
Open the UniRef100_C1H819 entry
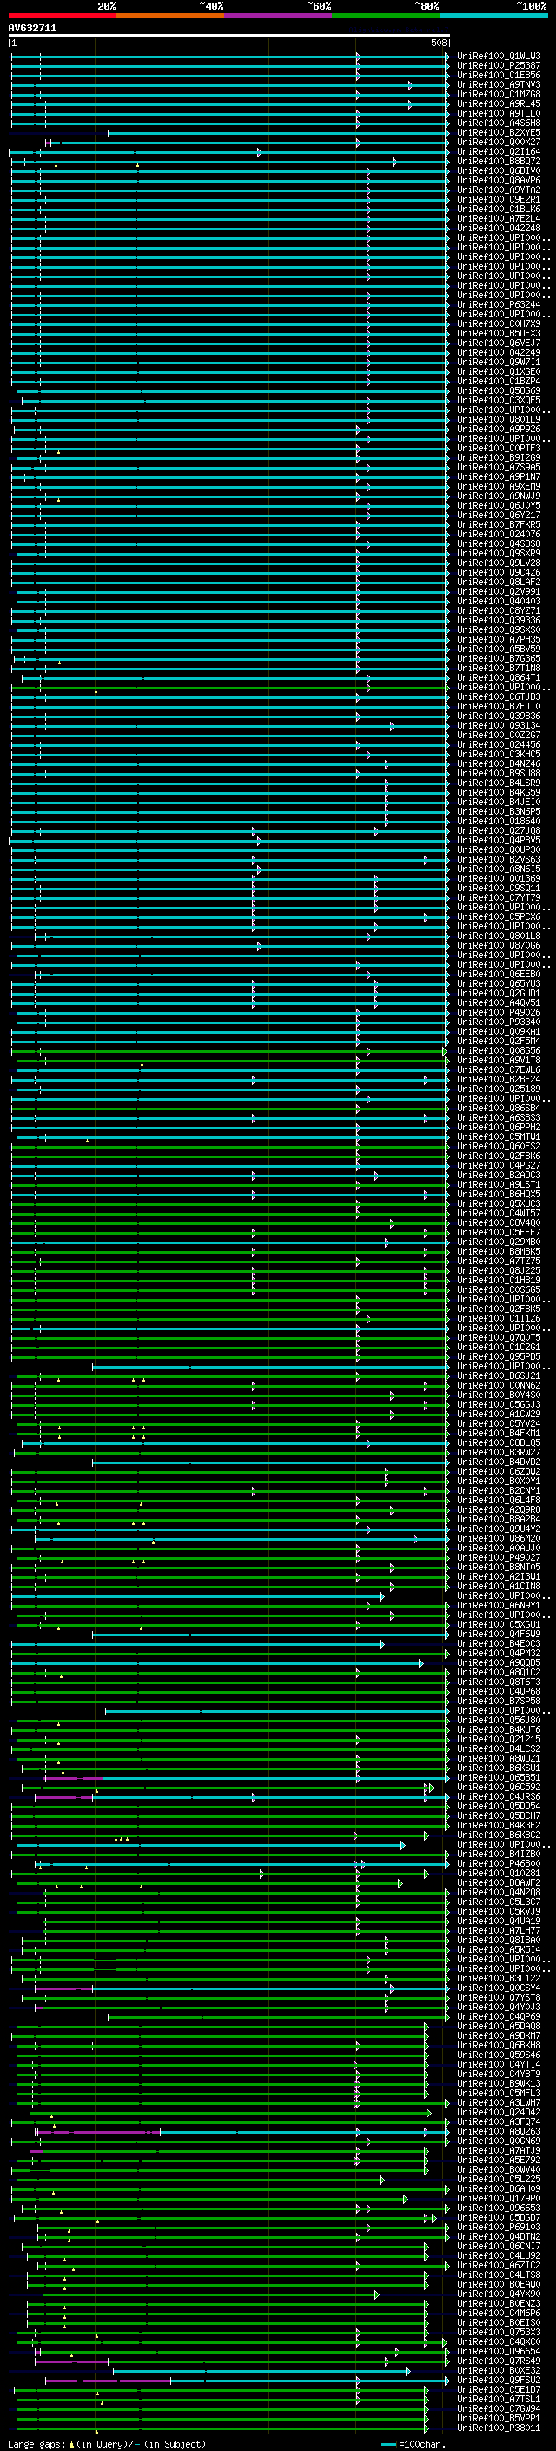(x=499, y=1280)
